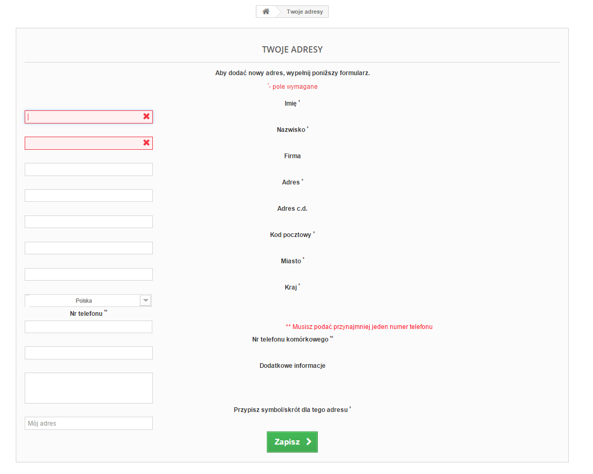Click the red X in Nazwisko field

coord(147,143)
